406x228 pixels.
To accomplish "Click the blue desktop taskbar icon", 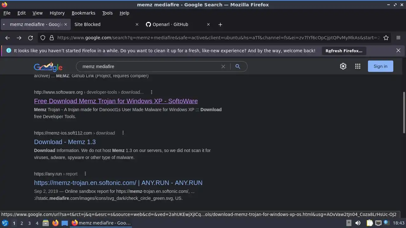I will click(65, 223).
